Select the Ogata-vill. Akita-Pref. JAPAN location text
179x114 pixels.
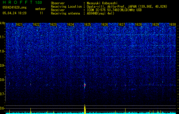pyautogui.click(x=112, y=7)
